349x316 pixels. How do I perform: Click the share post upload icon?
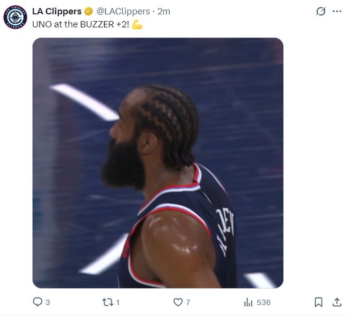pos(337,302)
